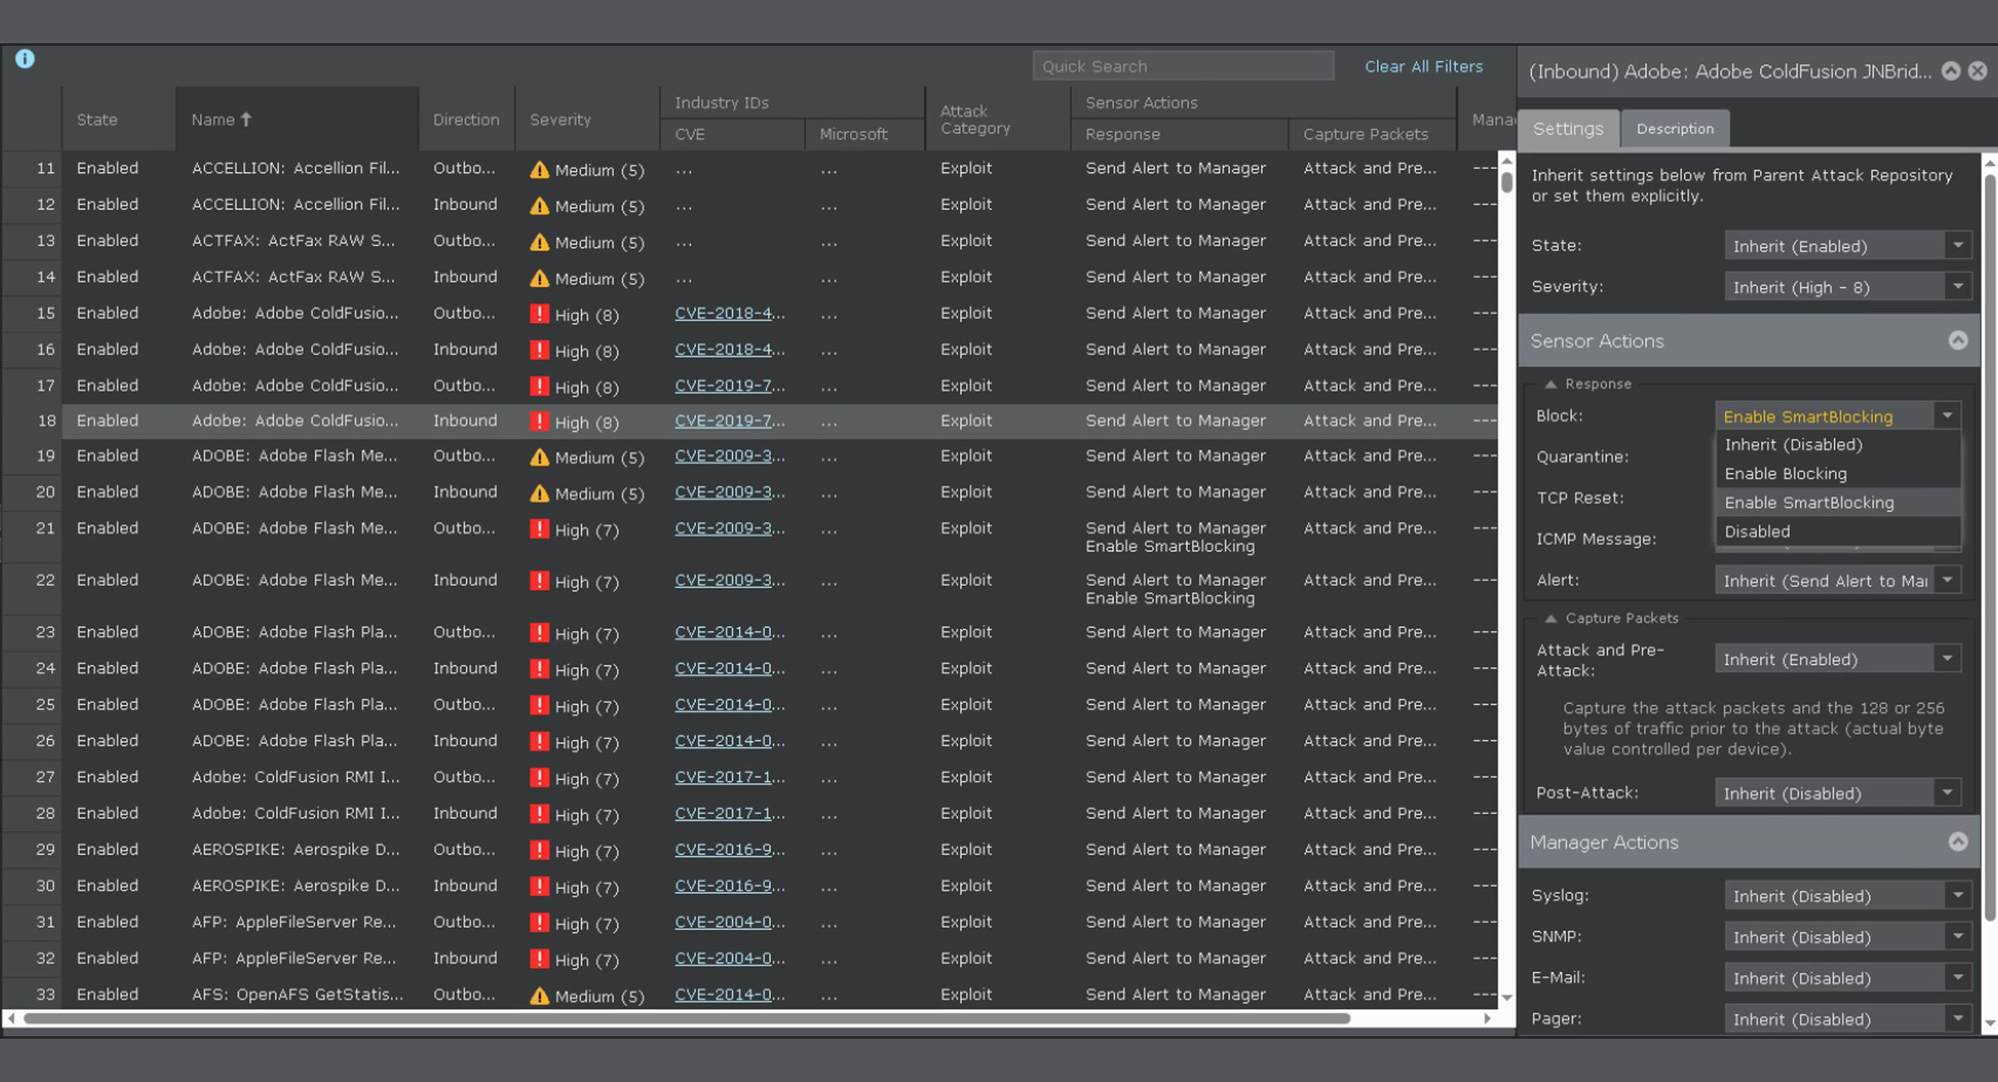
Task: Open the Post-Attack dropdown
Action: click(1837, 793)
